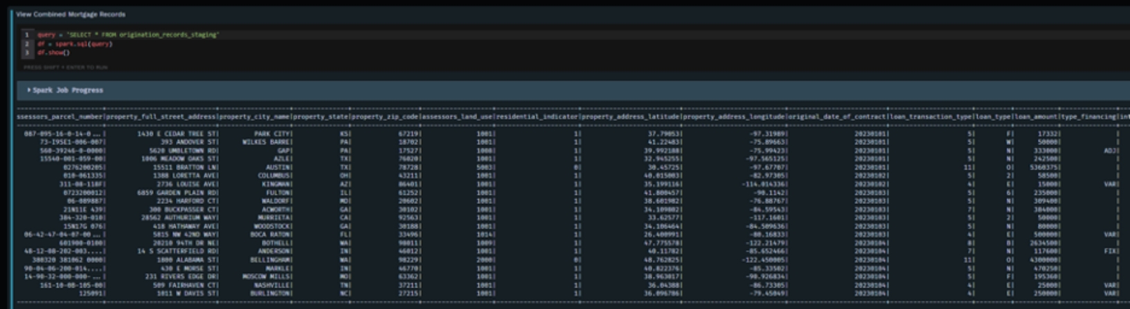The image size is (1130, 309).
Task: Click the 'View Combined Mortgage Records' cell title
Action: coord(71,14)
